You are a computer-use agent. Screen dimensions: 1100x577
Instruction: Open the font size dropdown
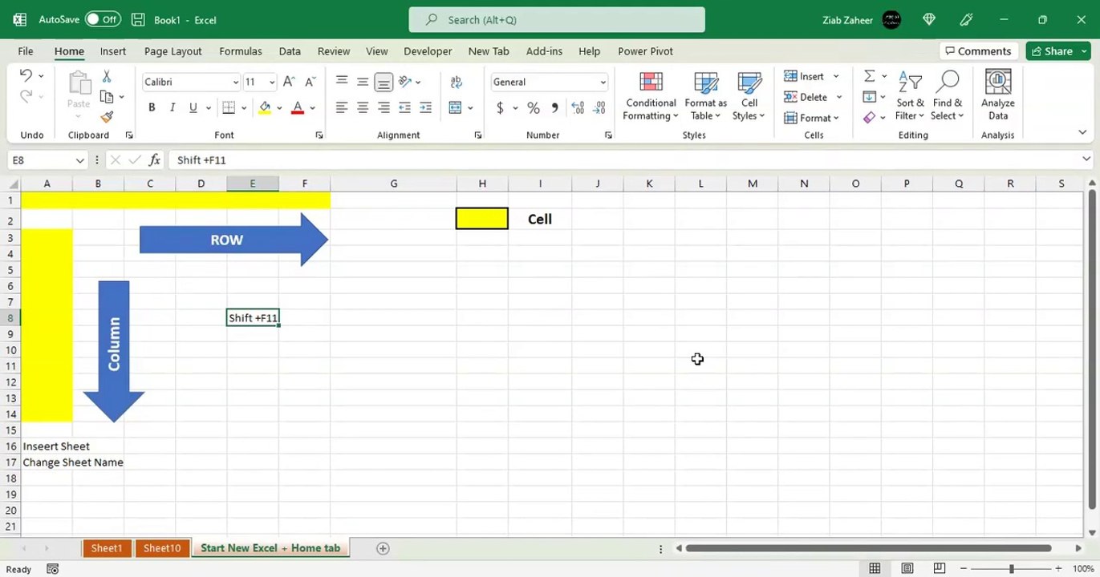pyautogui.click(x=272, y=82)
